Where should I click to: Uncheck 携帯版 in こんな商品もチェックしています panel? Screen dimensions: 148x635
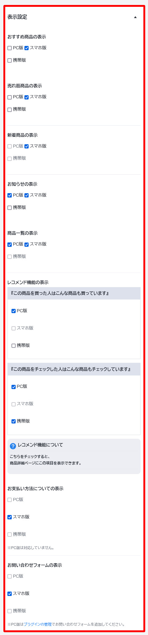tap(14, 421)
